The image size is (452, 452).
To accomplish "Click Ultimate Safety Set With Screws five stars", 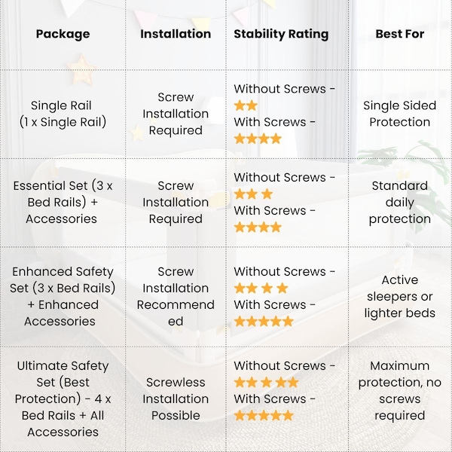I will pos(264,415).
